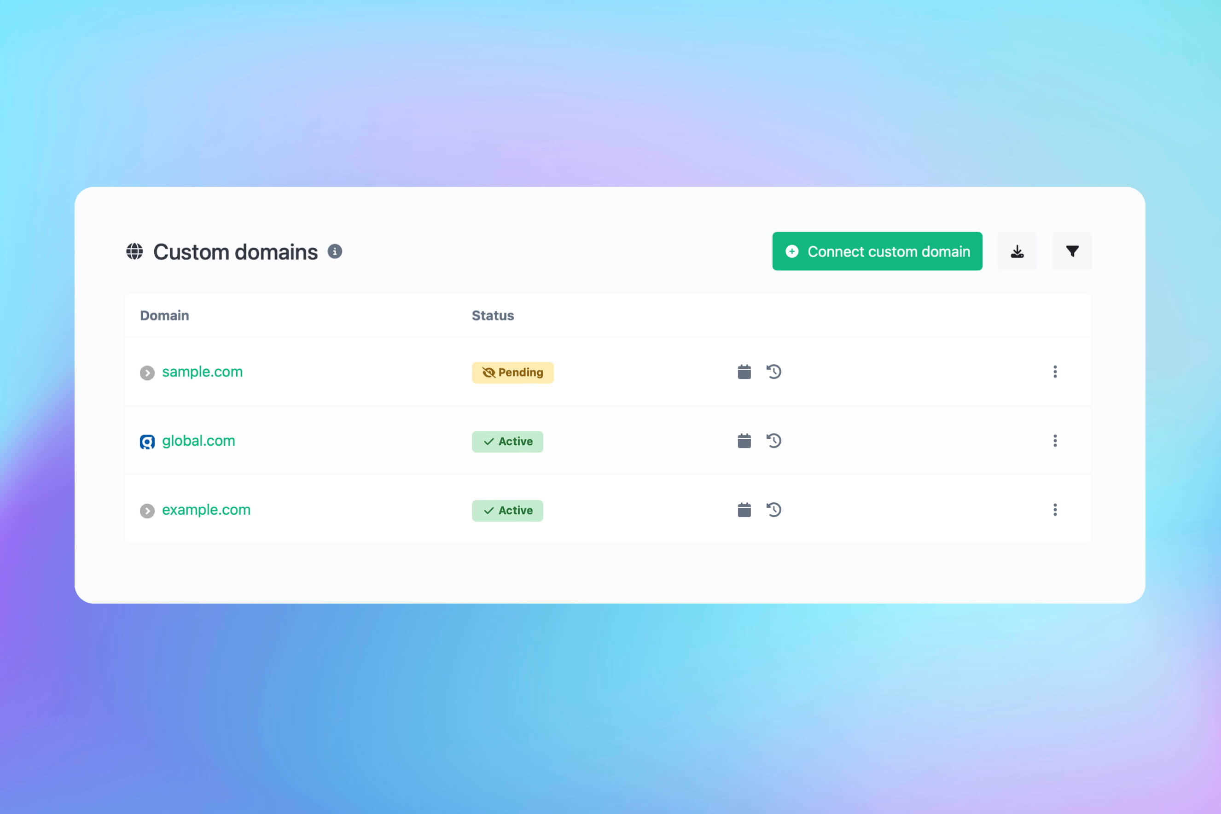This screenshot has height=814, width=1221.
Task: Click the globe icon next to Custom domains
Action: (134, 251)
